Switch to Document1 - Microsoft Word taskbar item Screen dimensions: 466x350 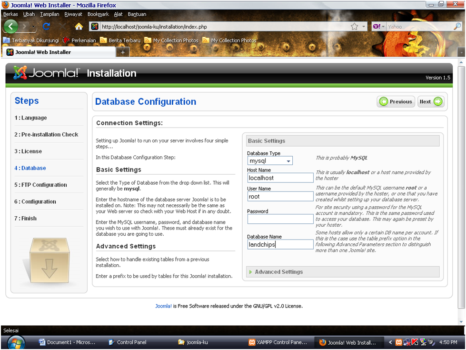pos(67,342)
